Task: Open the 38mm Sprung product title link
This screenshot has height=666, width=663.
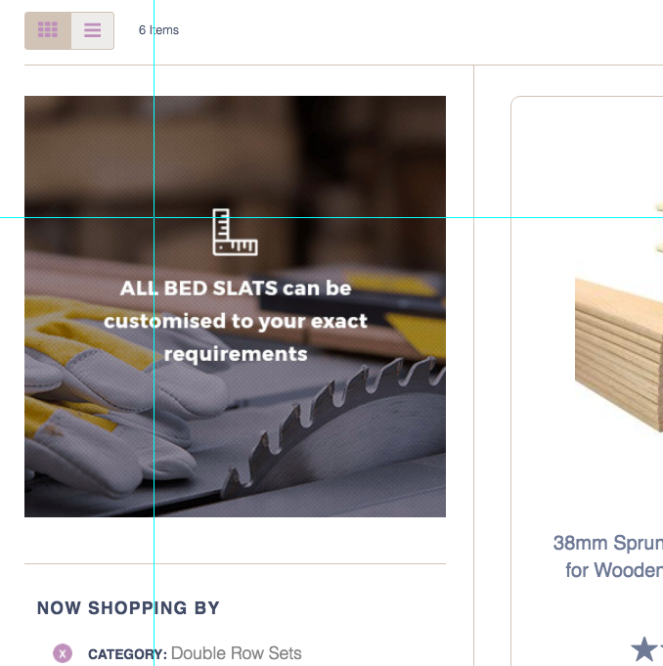Action: [607, 543]
